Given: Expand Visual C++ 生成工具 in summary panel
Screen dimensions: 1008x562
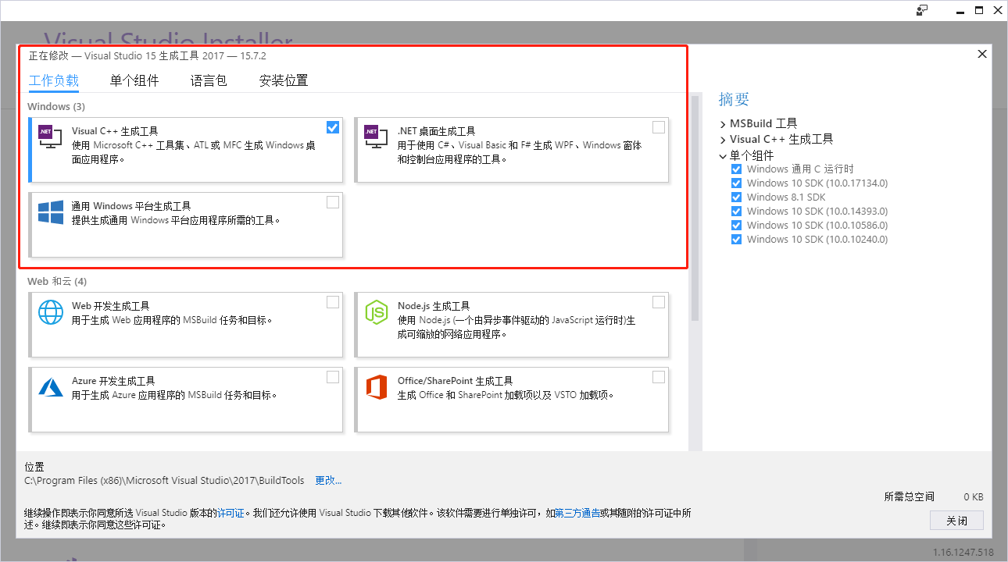Looking at the screenshot, I should 723,139.
